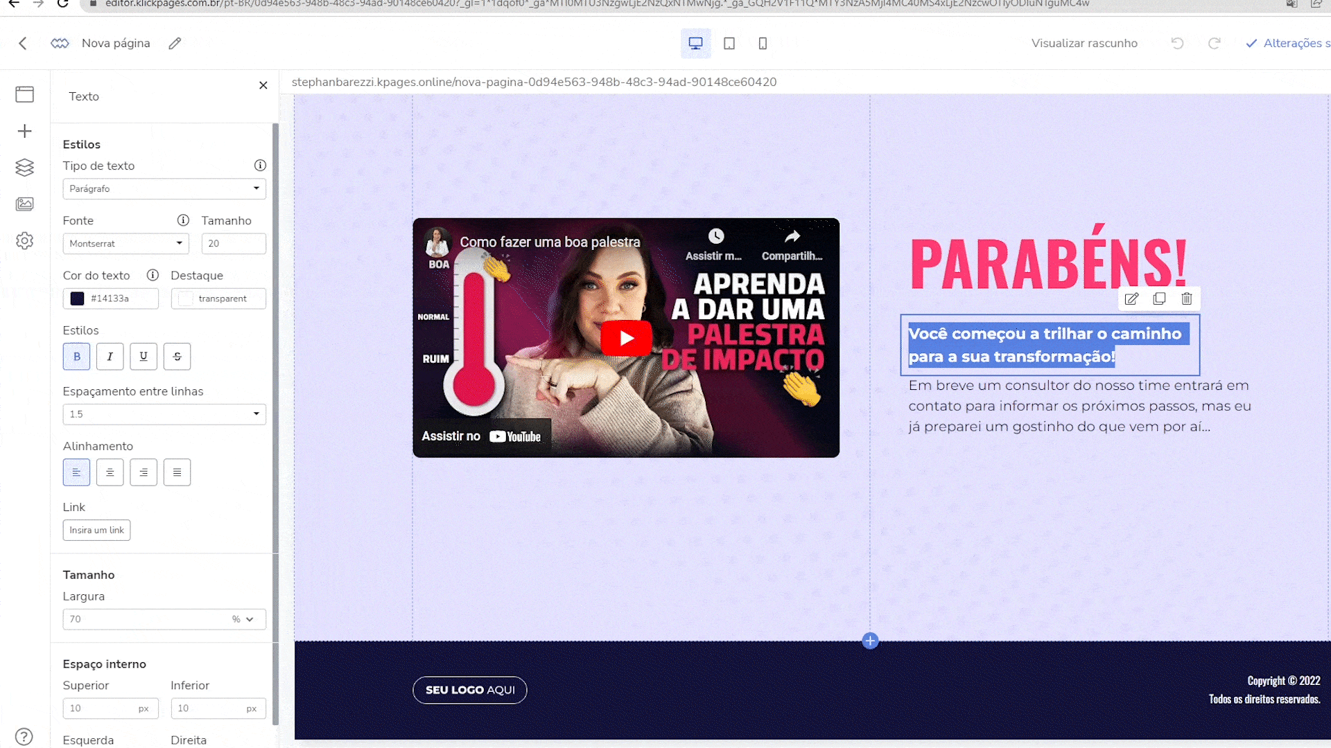Open the image gallery sidebar icon

[25, 204]
